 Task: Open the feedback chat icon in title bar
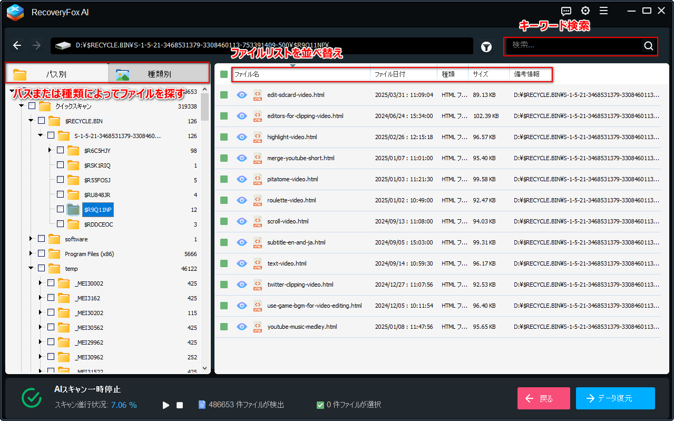pos(566,11)
